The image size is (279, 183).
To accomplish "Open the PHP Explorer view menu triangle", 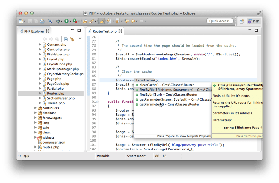I will [80, 39].
